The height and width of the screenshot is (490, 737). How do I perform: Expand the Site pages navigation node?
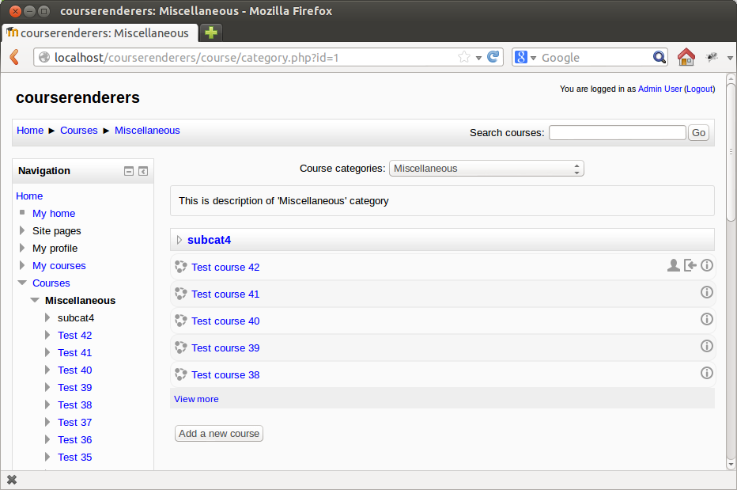tap(22, 230)
